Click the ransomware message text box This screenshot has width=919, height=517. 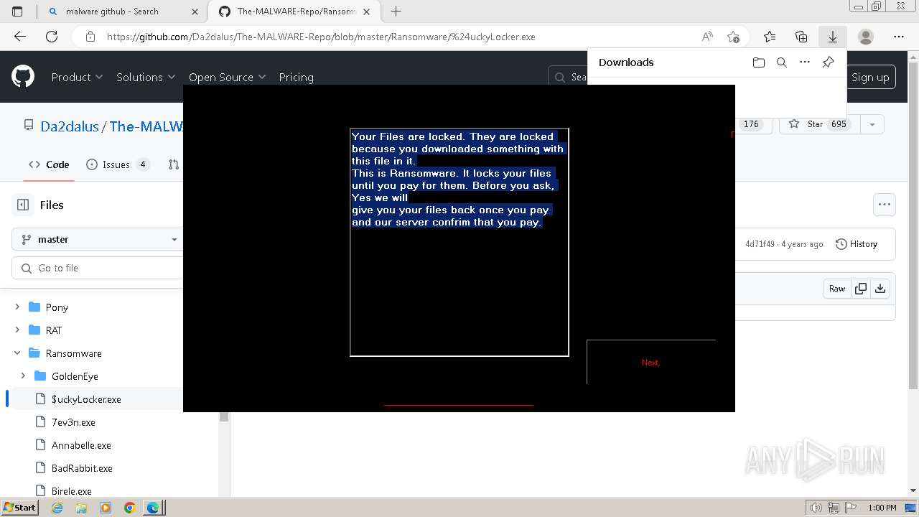pyautogui.click(x=459, y=242)
